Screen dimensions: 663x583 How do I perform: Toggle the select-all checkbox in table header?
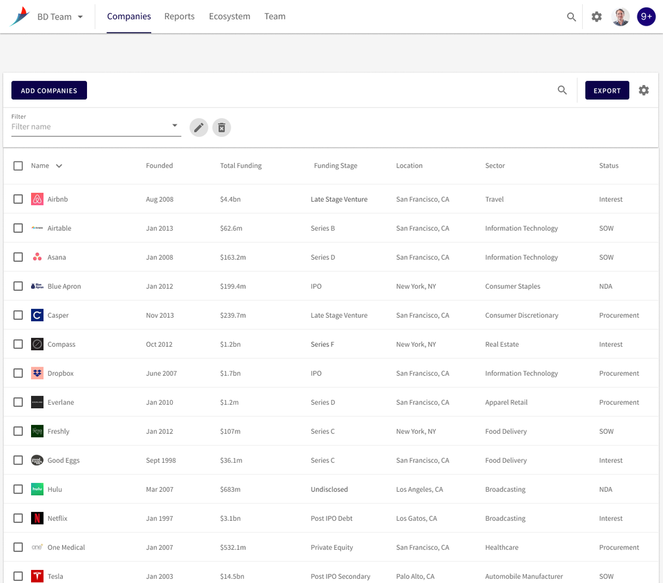tap(18, 166)
